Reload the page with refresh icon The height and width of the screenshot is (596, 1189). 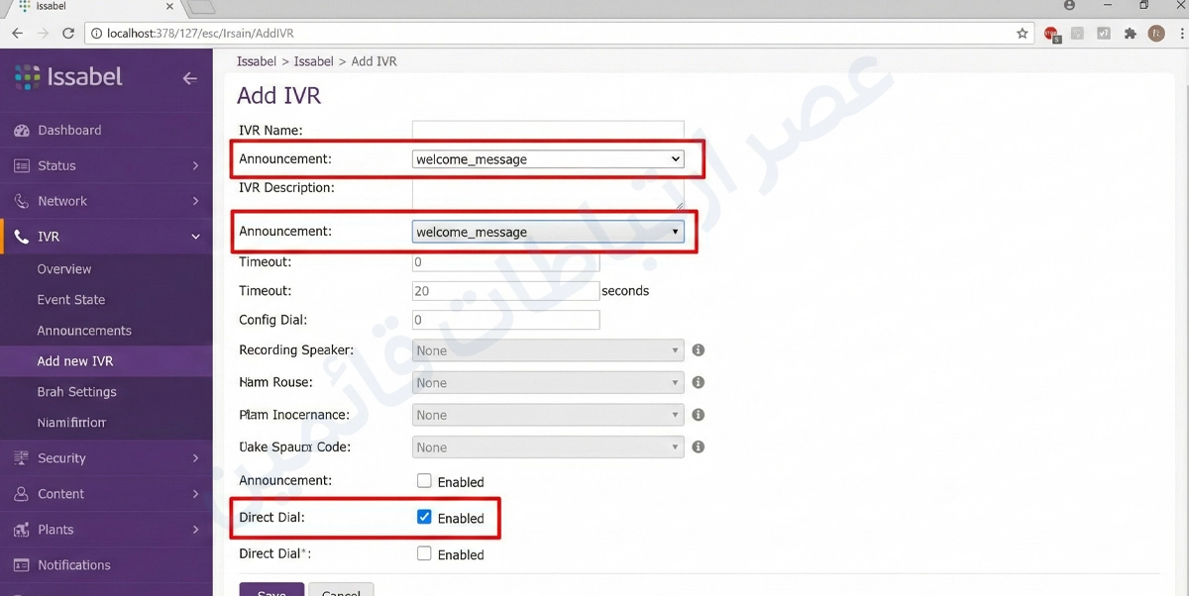coord(68,33)
